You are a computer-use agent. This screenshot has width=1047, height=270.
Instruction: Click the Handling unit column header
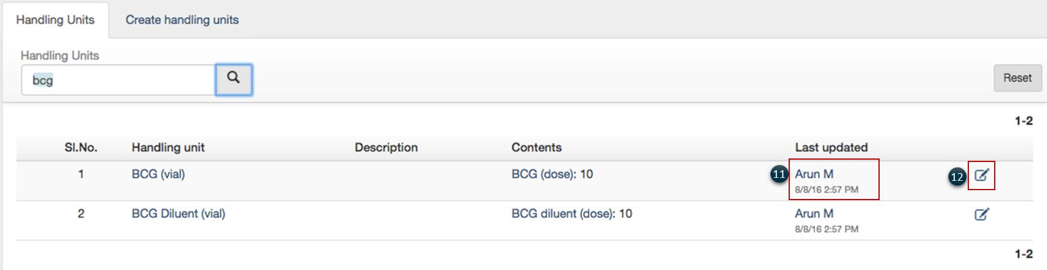(x=168, y=148)
